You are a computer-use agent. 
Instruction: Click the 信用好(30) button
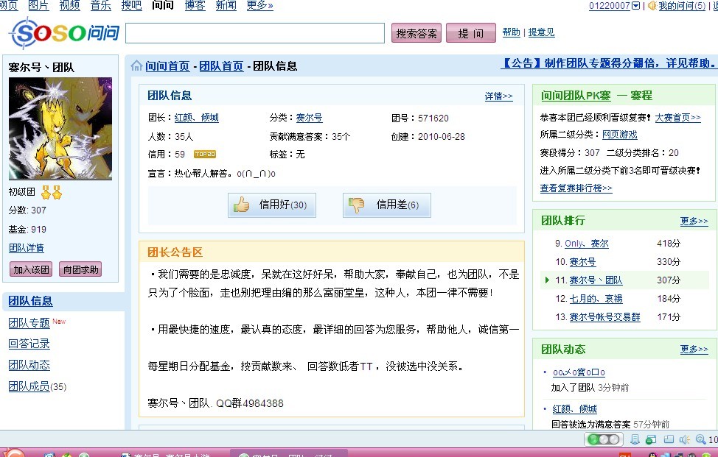coord(272,205)
